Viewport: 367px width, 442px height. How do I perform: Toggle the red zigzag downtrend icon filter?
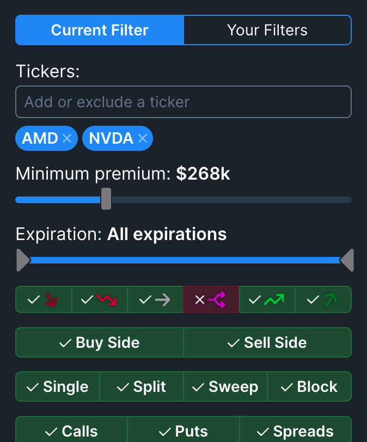coord(99,299)
